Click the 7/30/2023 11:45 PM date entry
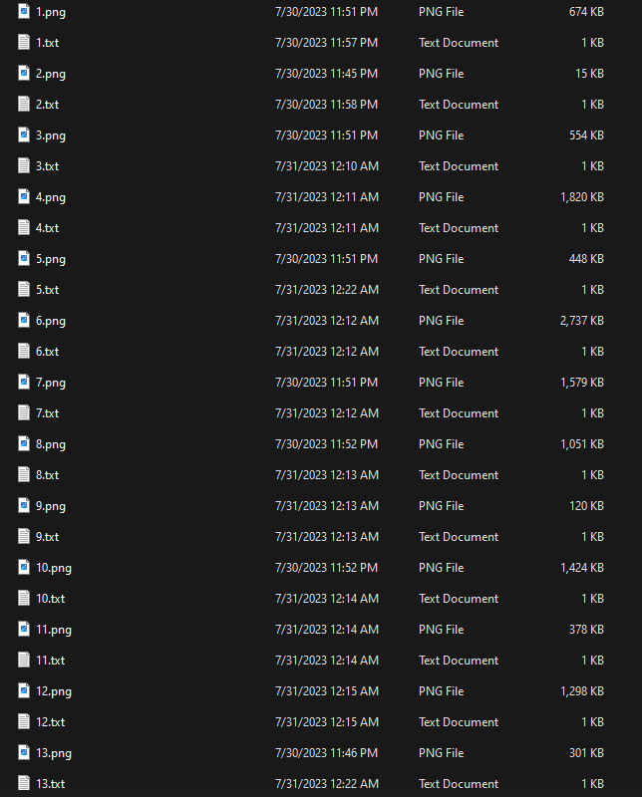The height and width of the screenshot is (797, 642). tap(327, 73)
